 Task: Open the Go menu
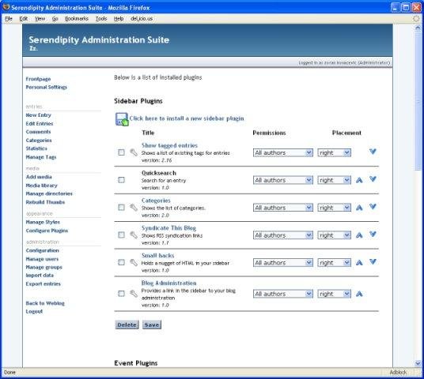tap(55, 19)
